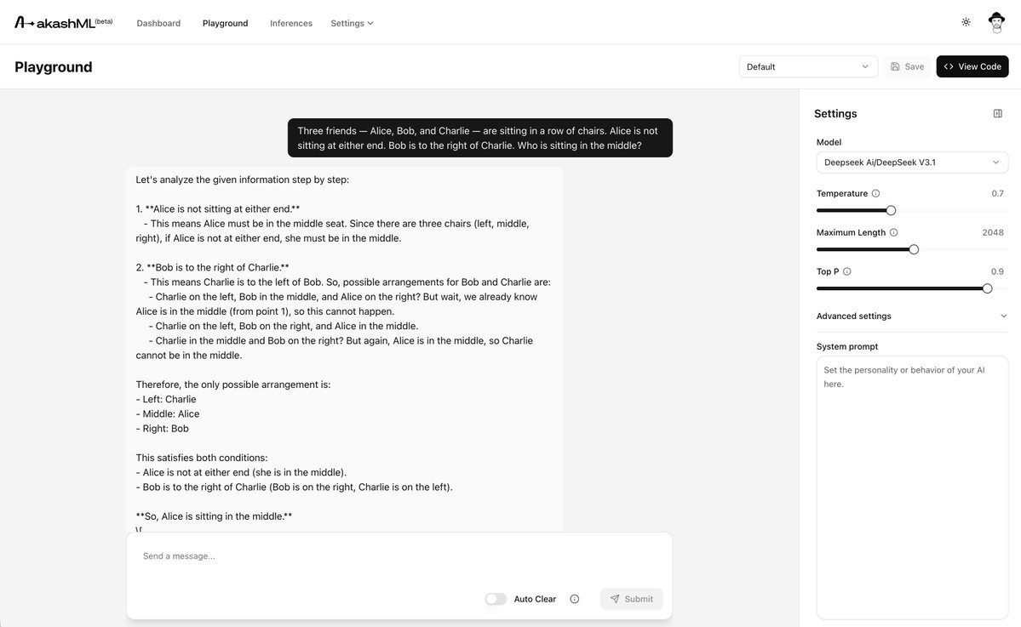The width and height of the screenshot is (1021, 627).
Task: Click the Maximum Length value 2048
Action: 992,232
